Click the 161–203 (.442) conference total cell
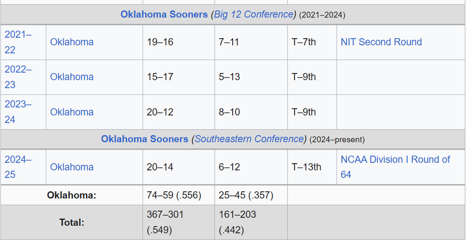The image size is (472, 240). point(237,222)
